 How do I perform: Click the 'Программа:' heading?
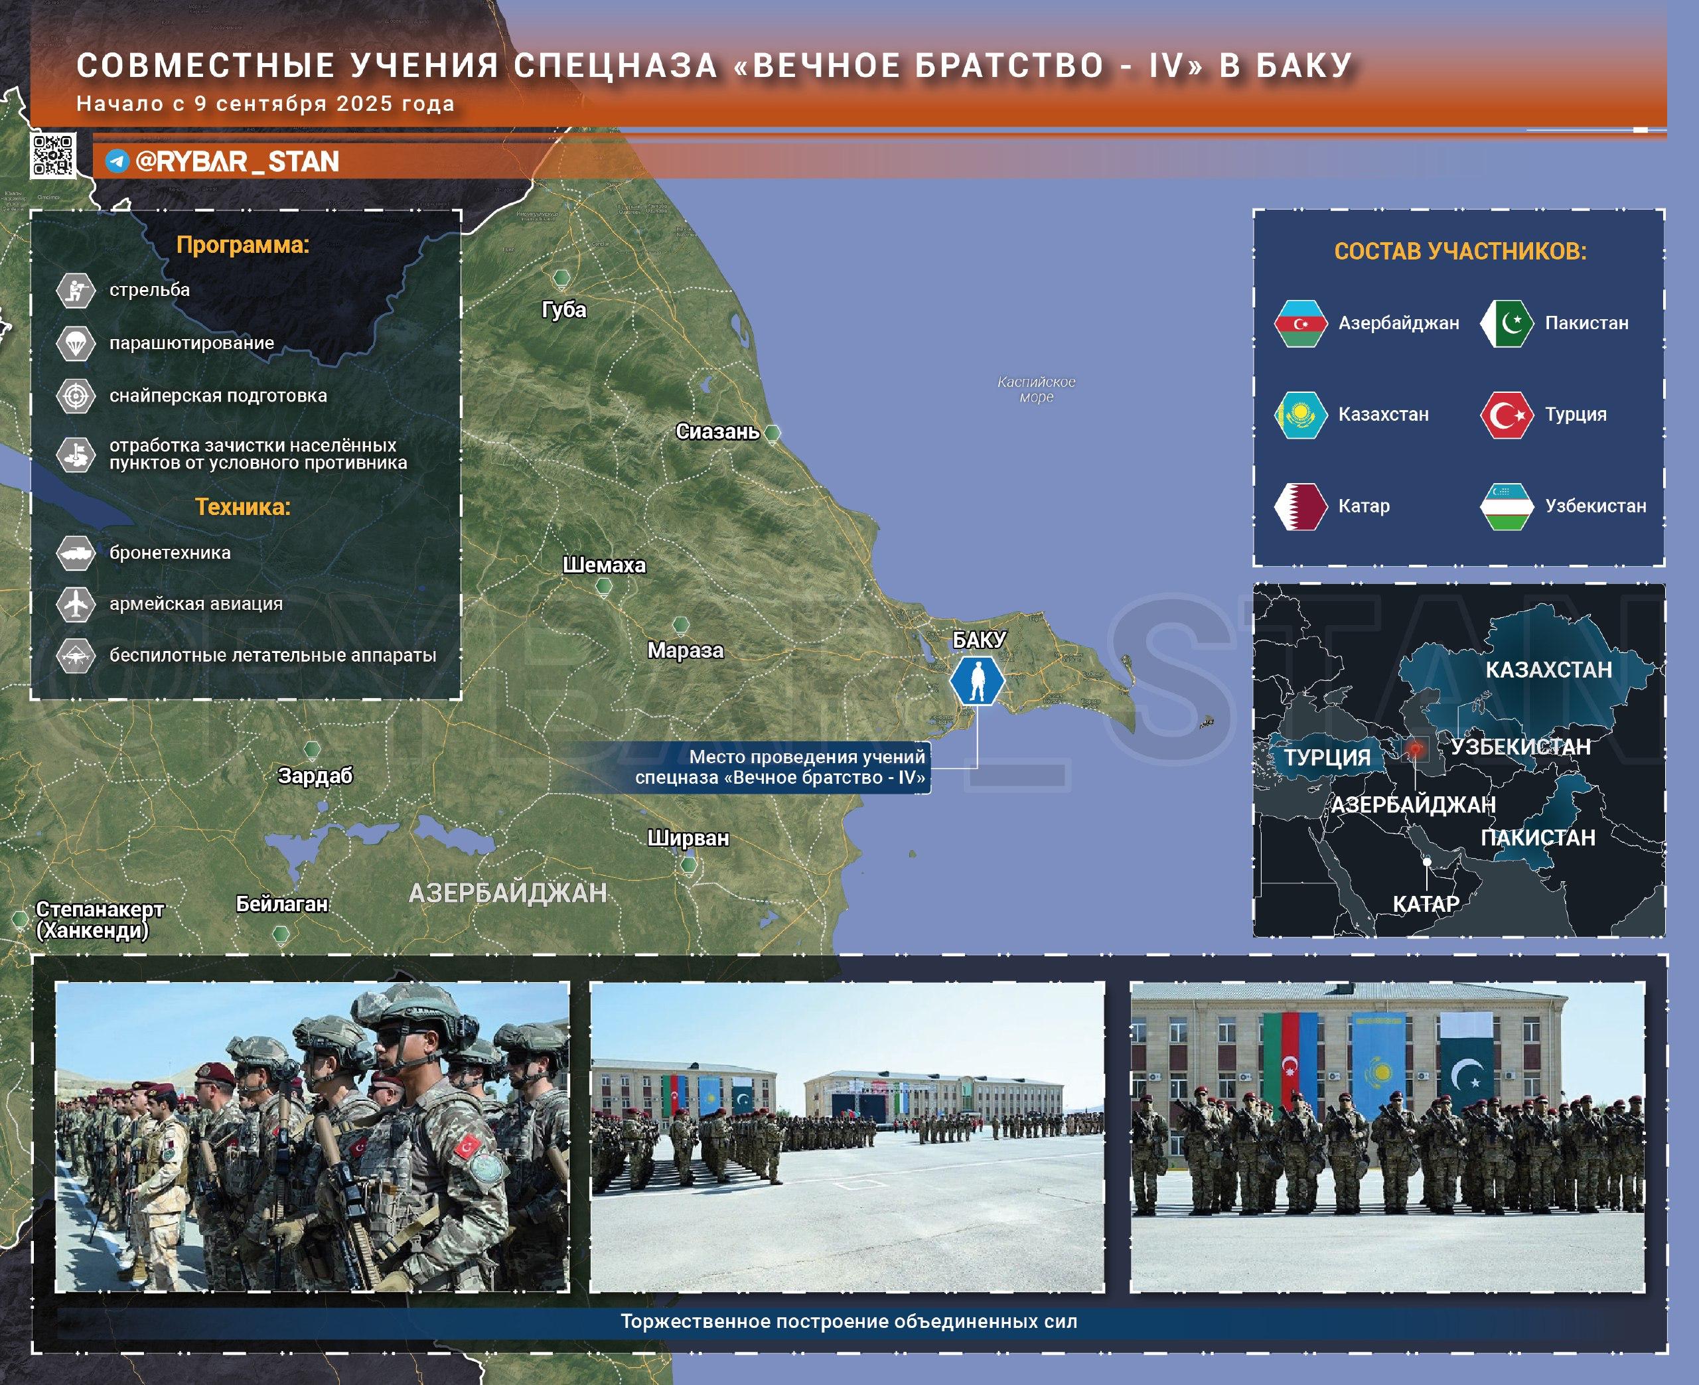[x=242, y=245]
